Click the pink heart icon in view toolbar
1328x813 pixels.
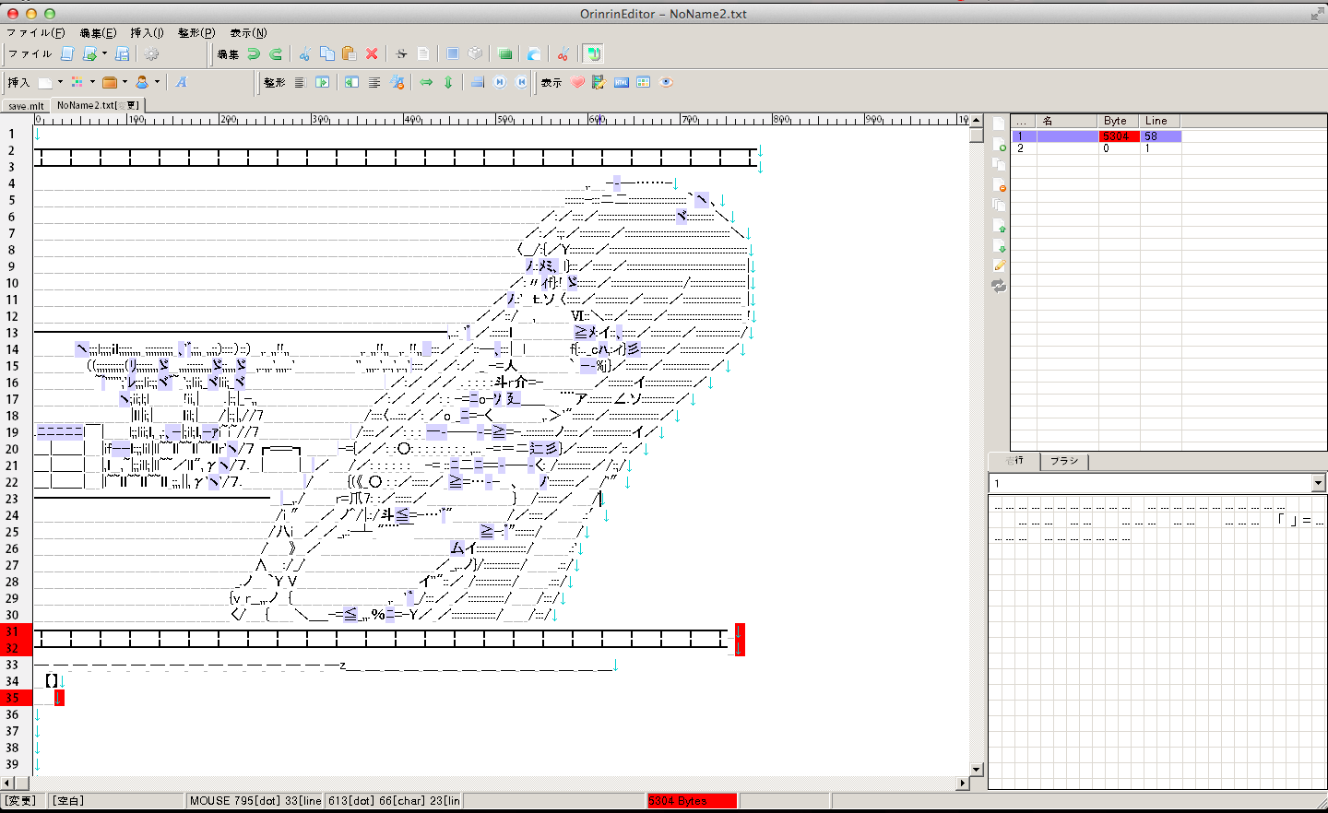[577, 83]
